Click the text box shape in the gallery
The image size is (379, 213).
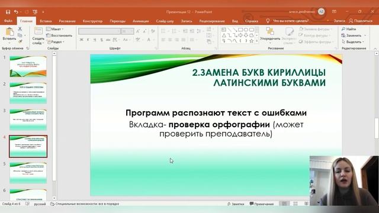coord(224,30)
